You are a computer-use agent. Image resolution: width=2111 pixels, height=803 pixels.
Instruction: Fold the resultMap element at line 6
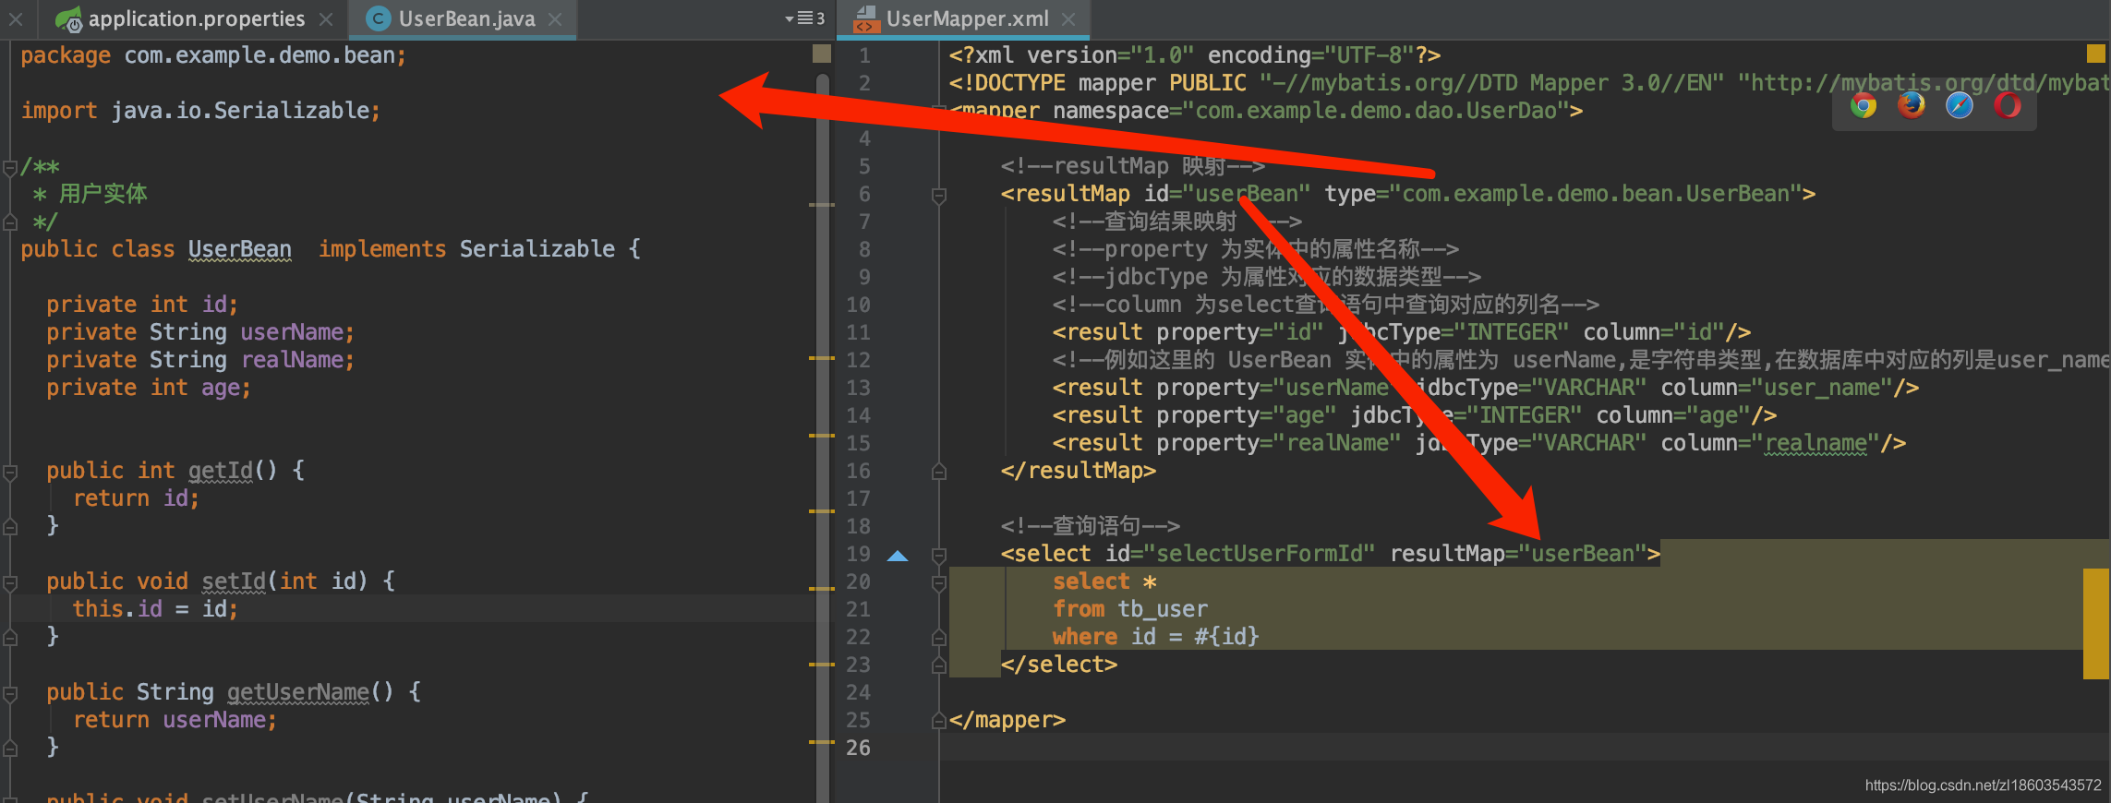[939, 195]
